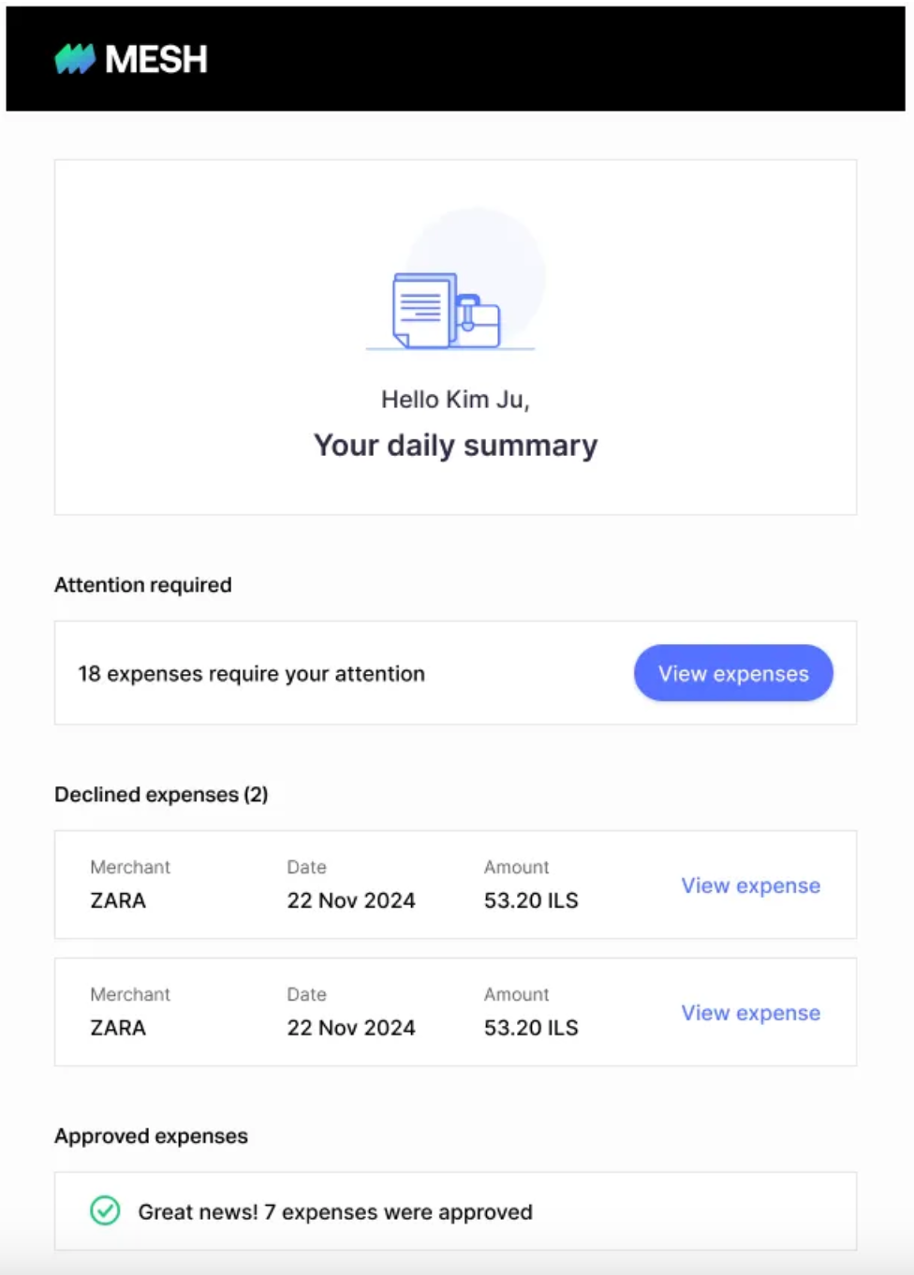Click ZARA merchant name in second declined row
This screenshot has width=914, height=1275.
[118, 1028]
